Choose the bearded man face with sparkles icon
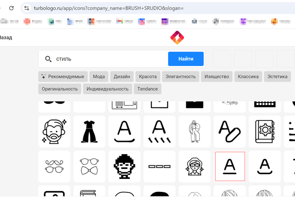This screenshot has width=295, height=199. pyautogui.click(x=54, y=131)
